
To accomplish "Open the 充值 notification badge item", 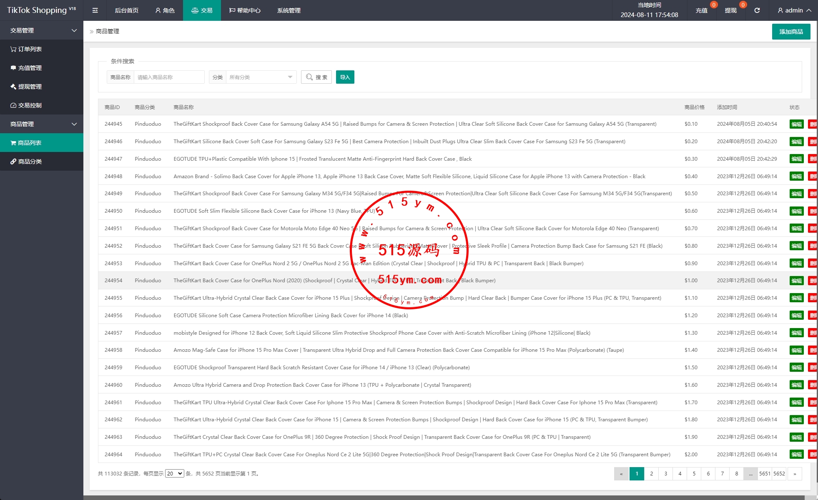I will 702,10.
